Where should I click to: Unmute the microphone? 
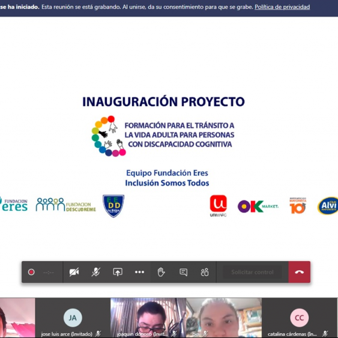[x=95, y=272]
